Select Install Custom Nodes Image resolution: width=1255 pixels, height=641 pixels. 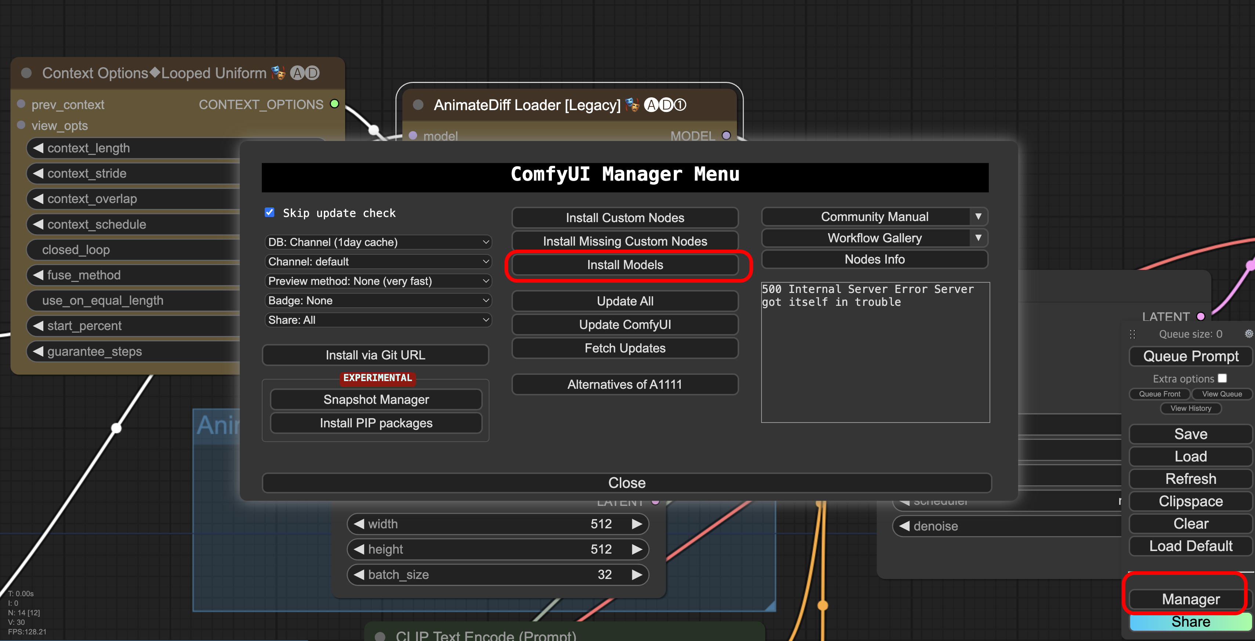[625, 218]
